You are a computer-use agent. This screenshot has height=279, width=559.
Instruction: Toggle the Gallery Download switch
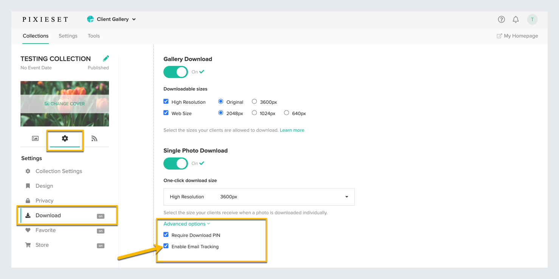tap(175, 72)
